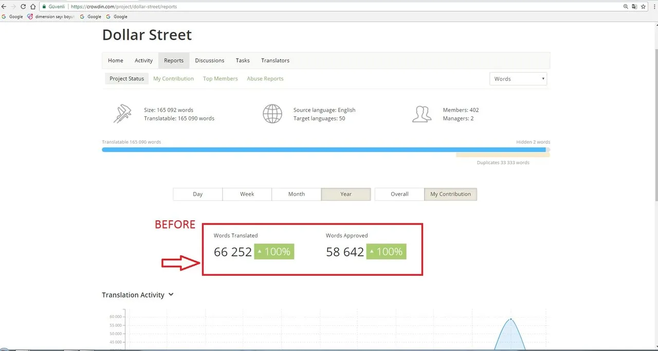Select the Project Status sub-tab
Screen dimensions: 658x351
(126, 79)
